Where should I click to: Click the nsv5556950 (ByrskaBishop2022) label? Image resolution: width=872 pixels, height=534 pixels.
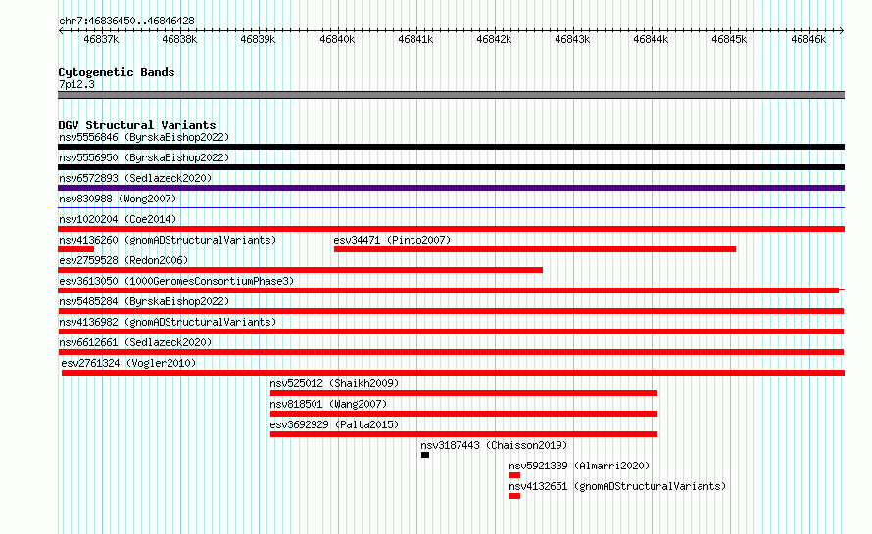coord(144,157)
